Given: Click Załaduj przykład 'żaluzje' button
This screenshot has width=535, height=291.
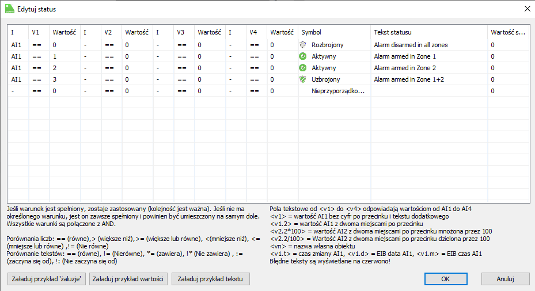Looking at the screenshot, I should (x=47, y=279).
